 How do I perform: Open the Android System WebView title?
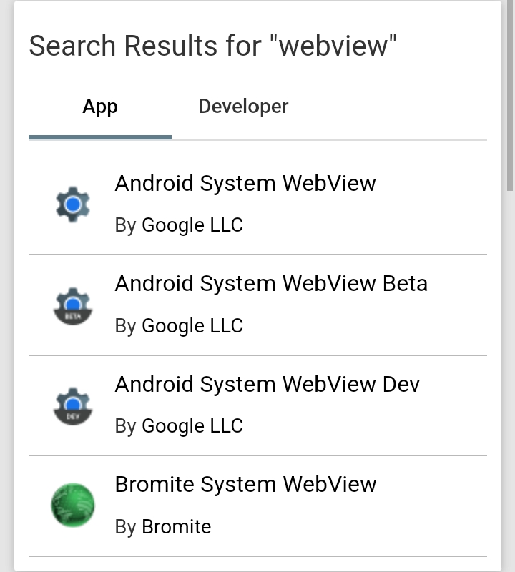coord(245,184)
